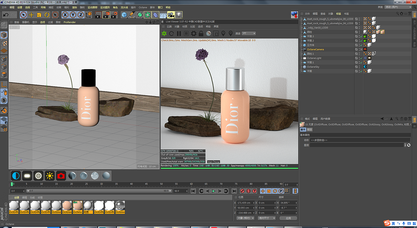Click Octane HDRI environment half-circle icon

[16, 176]
